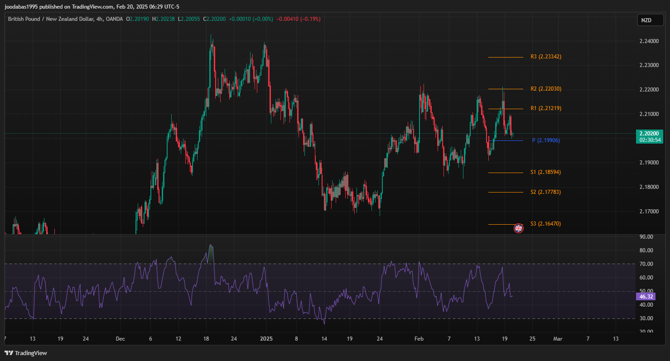Select the S1 (2.18594) support label

[545, 173]
